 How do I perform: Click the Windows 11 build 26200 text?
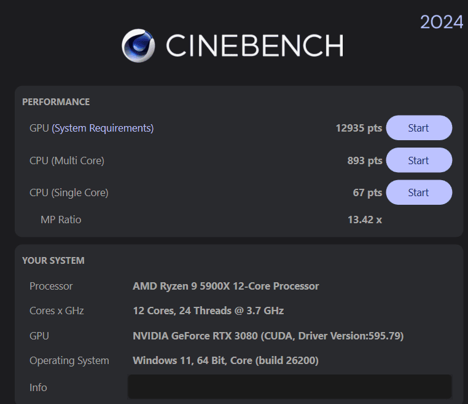[225, 361]
